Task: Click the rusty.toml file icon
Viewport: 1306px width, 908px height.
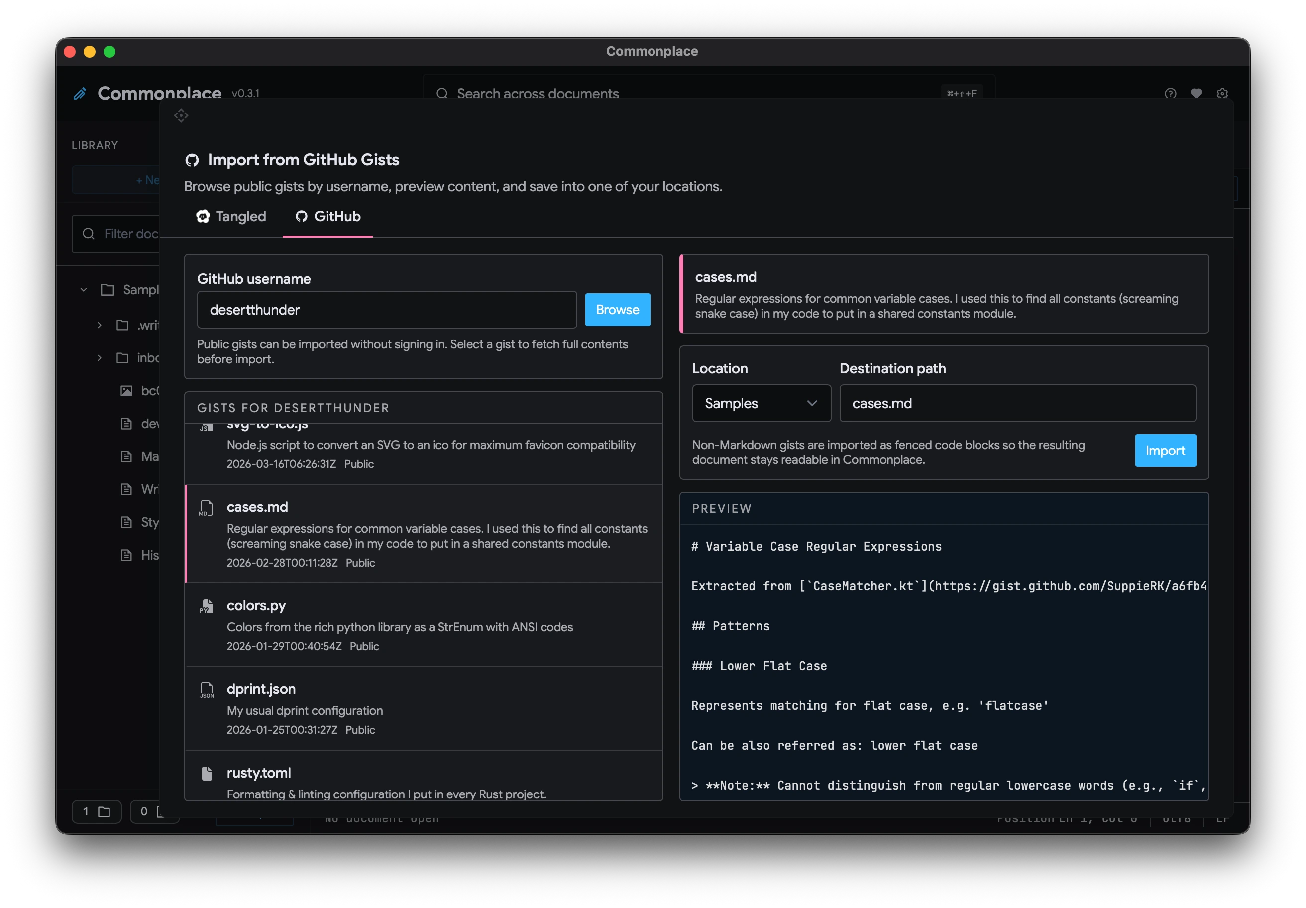Action: click(x=207, y=773)
